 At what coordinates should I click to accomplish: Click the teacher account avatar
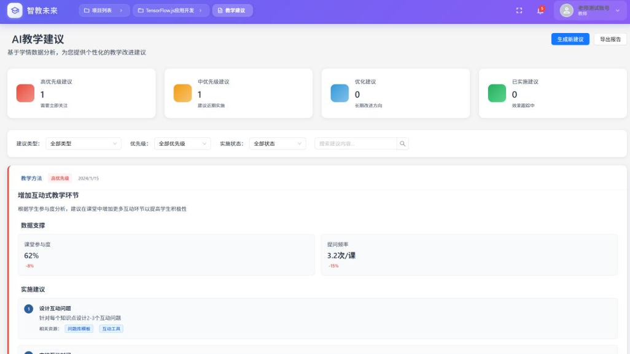click(x=566, y=10)
